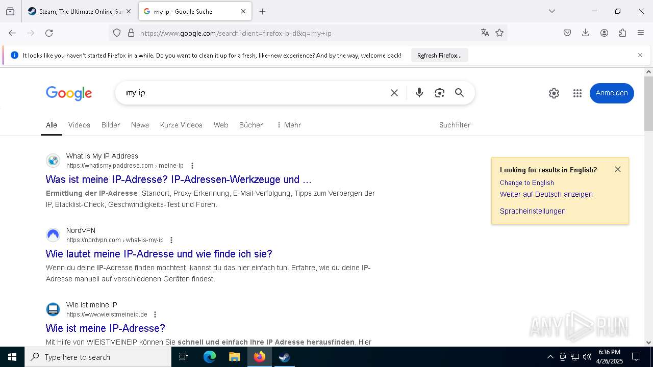Open Firefox View tab list icon

click(x=10, y=11)
